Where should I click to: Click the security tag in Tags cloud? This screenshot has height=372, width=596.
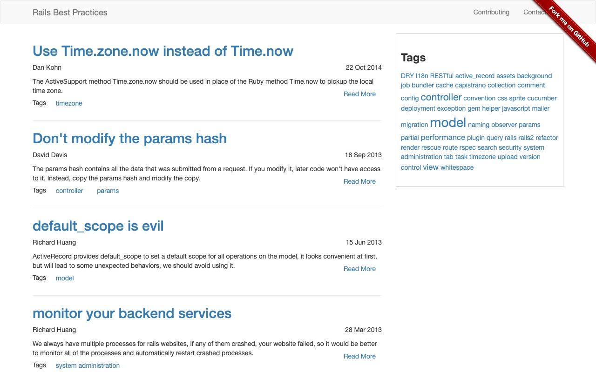[510, 147]
